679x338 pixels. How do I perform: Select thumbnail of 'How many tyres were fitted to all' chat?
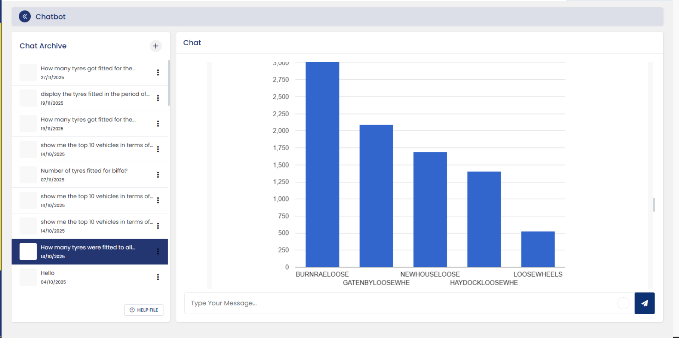click(28, 251)
